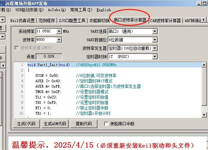
Task: Open the AiCube menu
Action: pyautogui.click(x=57, y=10)
